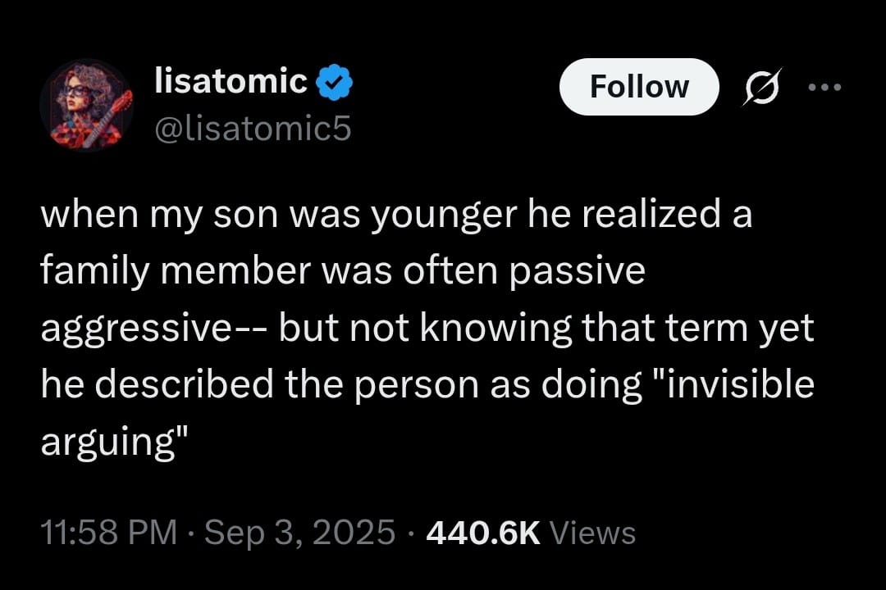This screenshot has width=886, height=590.
Task: Click the word "passive" in the post
Action: [x=578, y=271]
